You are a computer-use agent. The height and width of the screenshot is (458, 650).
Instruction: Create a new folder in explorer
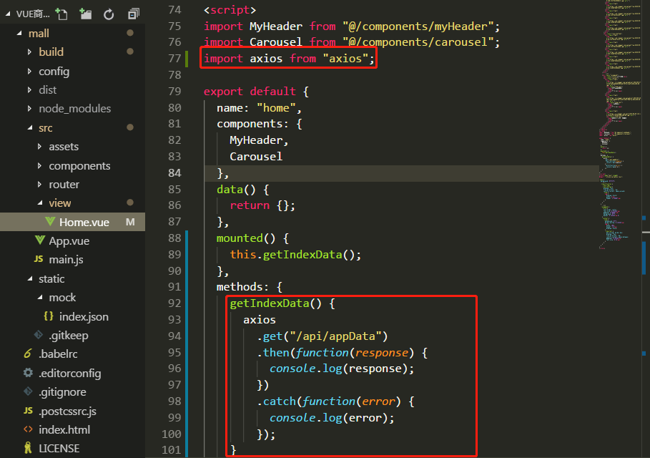tap(85, 14)
